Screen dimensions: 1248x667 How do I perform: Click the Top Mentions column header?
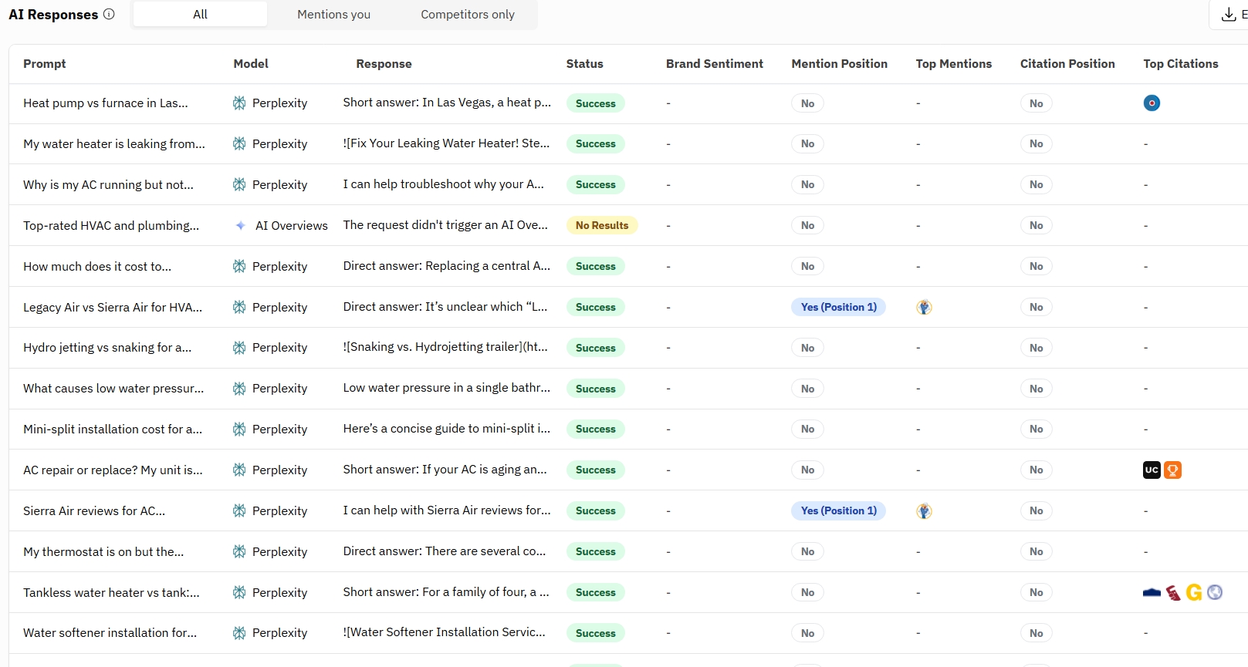point(953,64)
